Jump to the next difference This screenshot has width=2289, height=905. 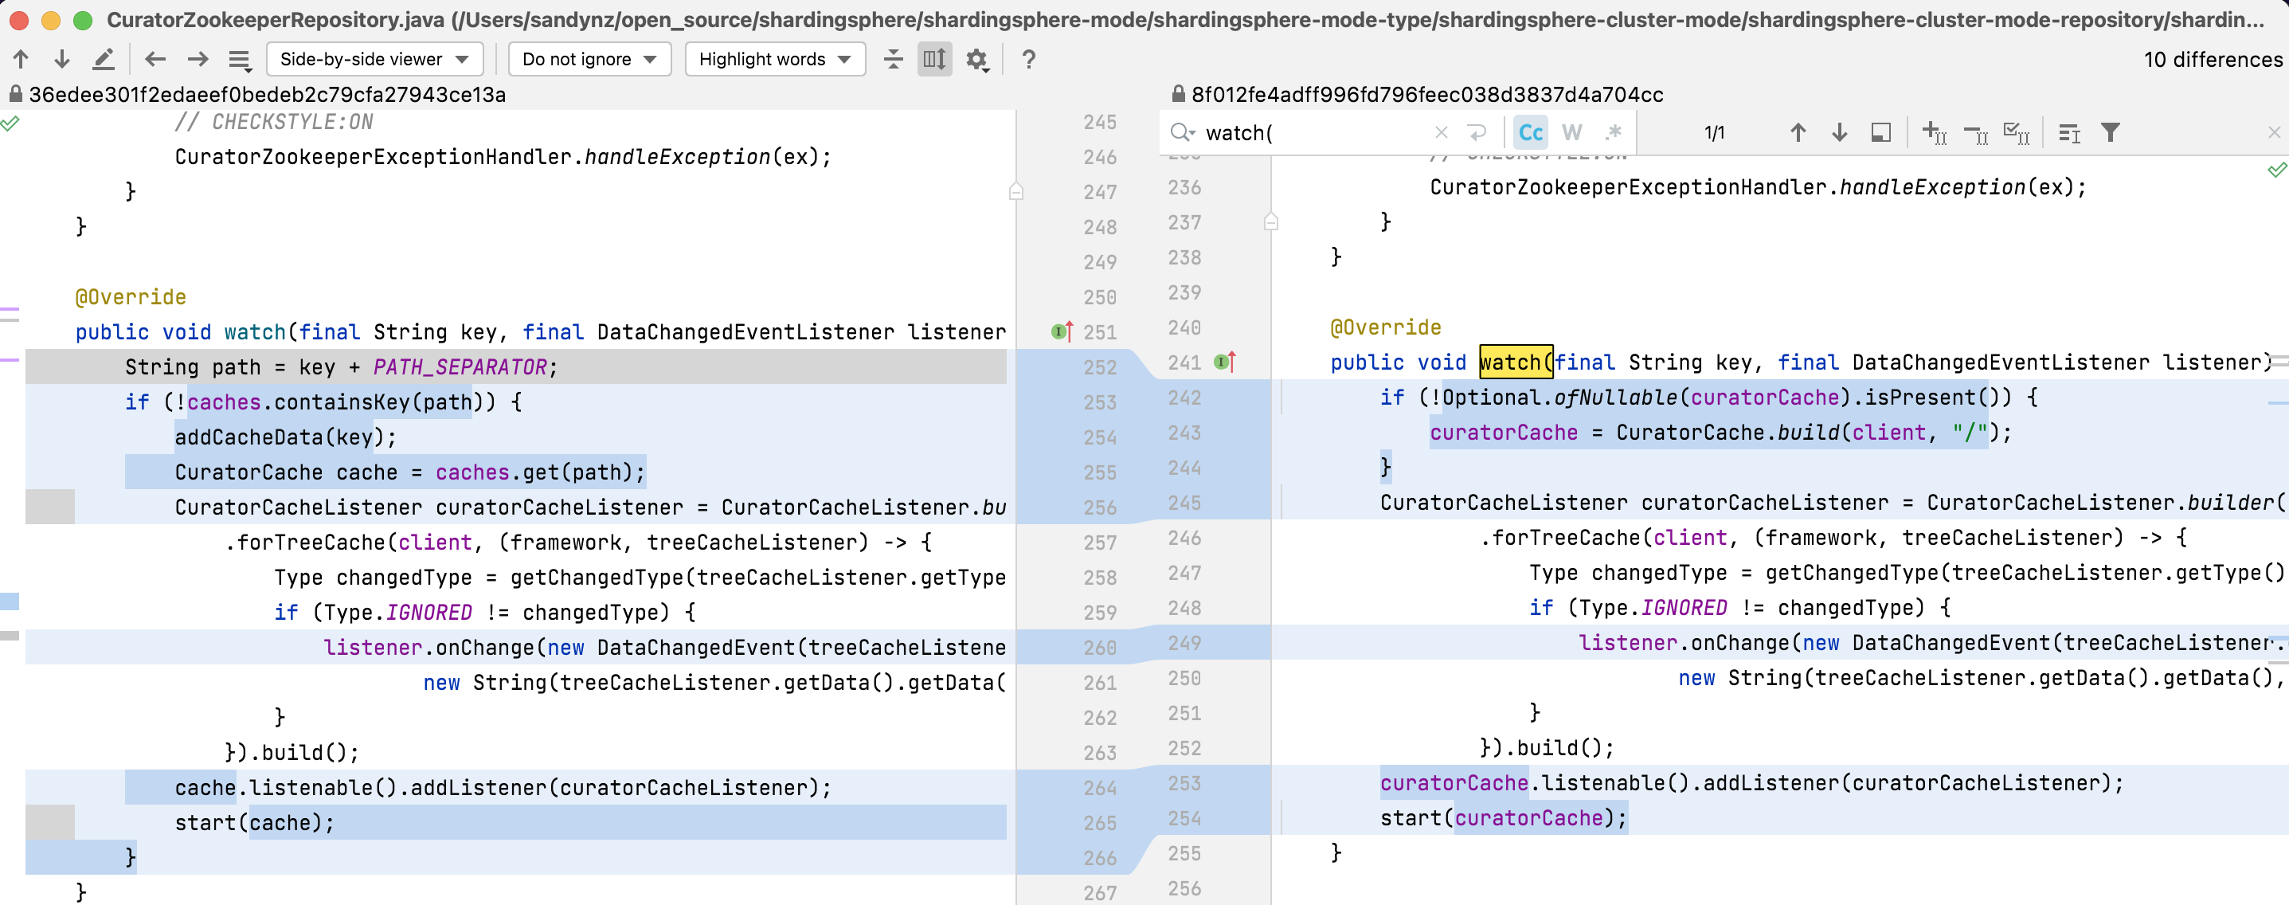point(61,60)
